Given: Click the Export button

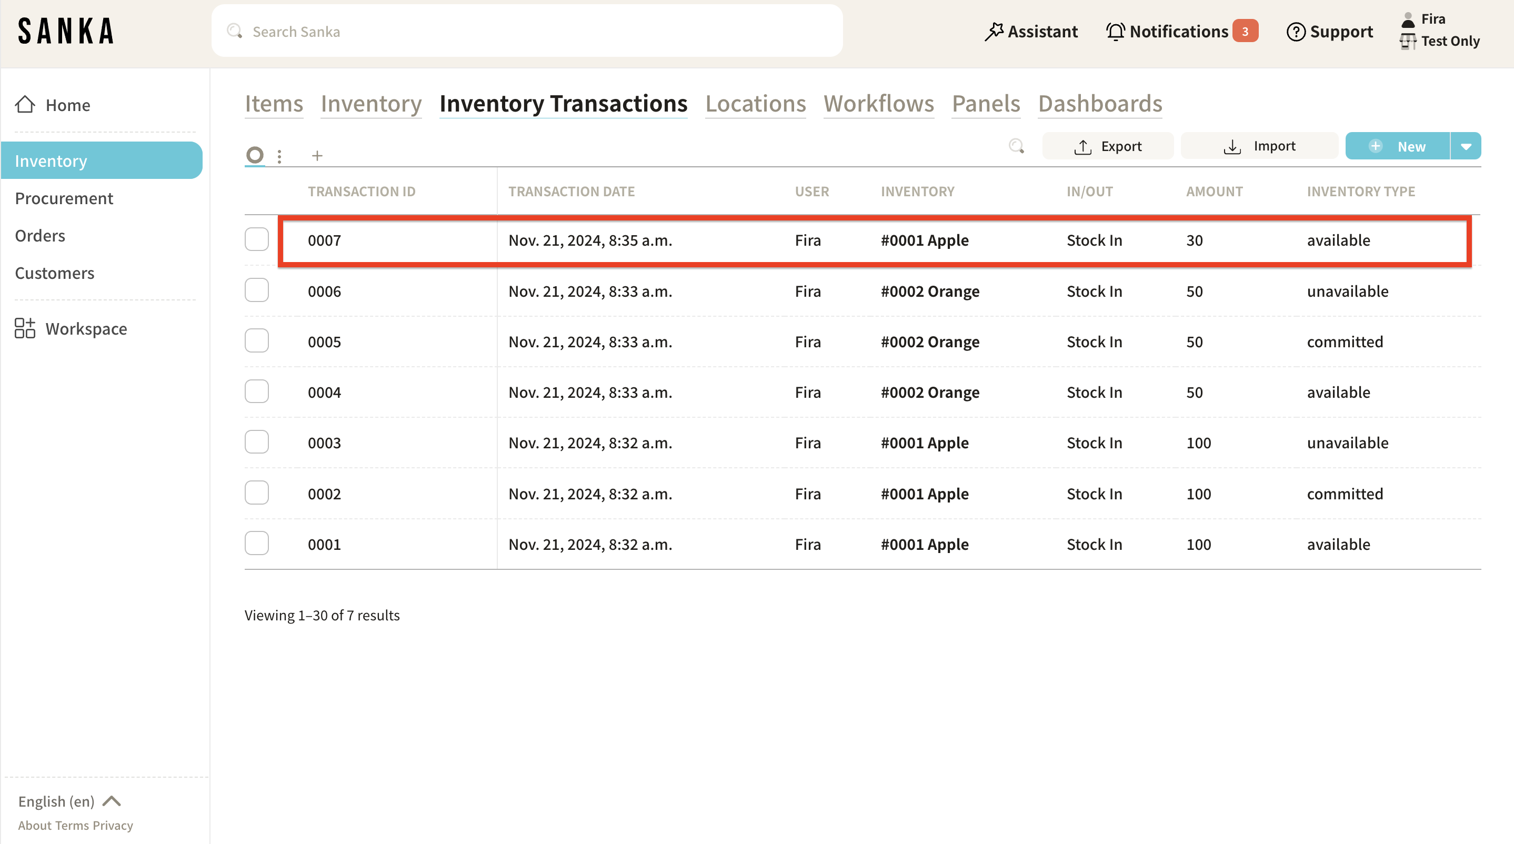Looking at the screenshot, I should pos(1108,146).
